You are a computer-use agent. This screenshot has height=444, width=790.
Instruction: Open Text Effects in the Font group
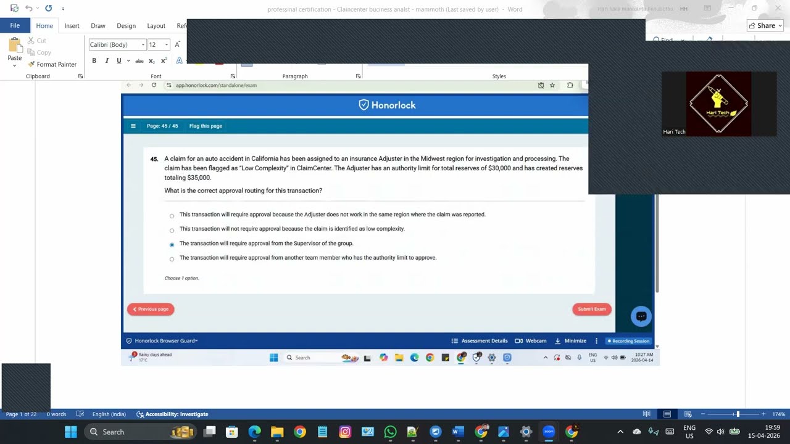coord(179,60)
